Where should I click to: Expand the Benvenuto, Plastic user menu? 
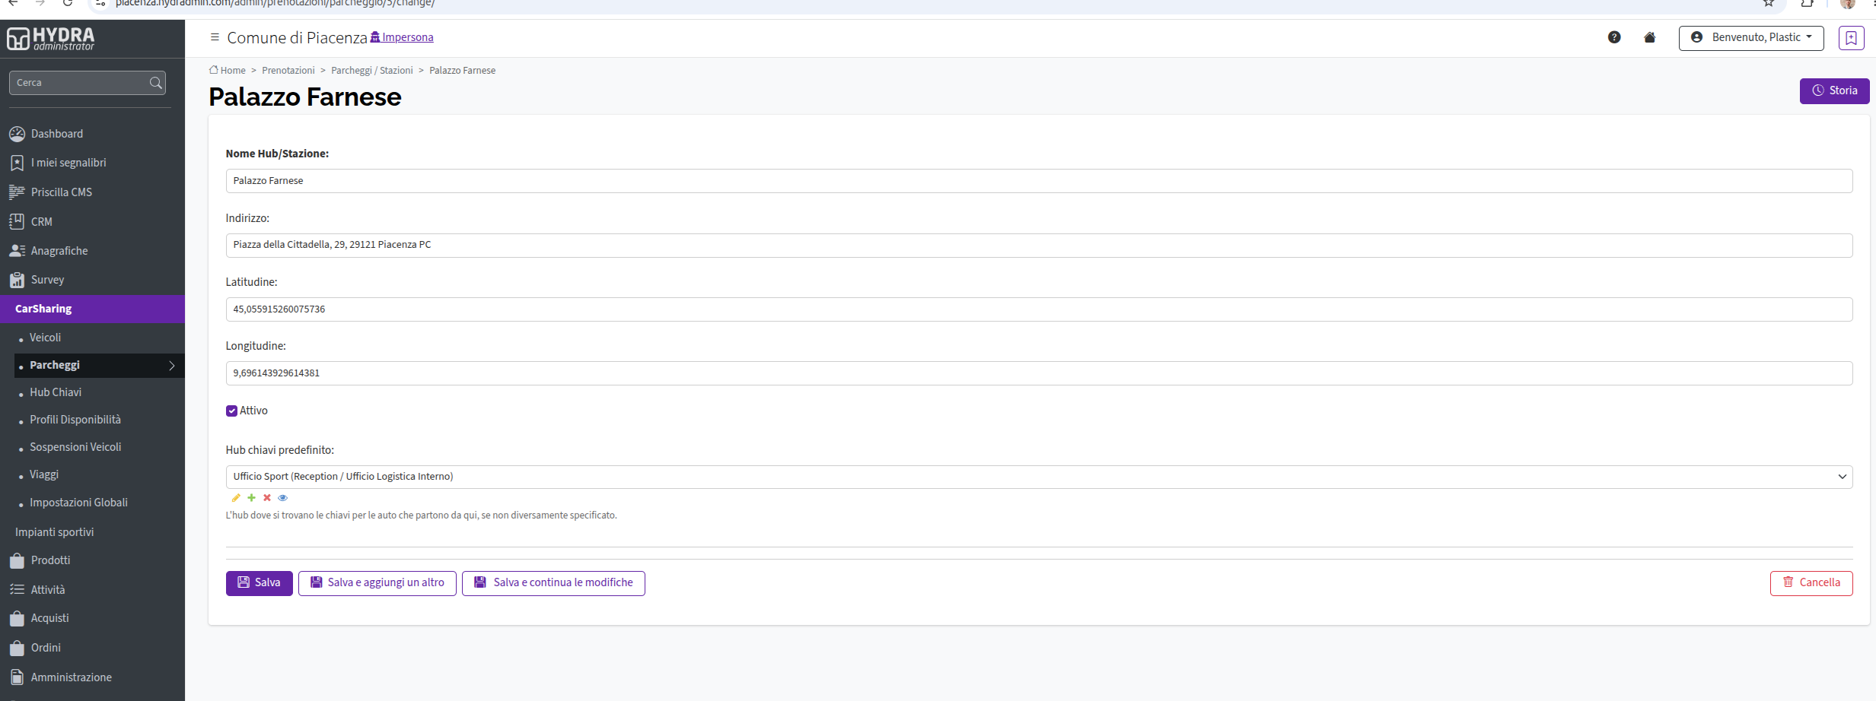point(1751,38)
